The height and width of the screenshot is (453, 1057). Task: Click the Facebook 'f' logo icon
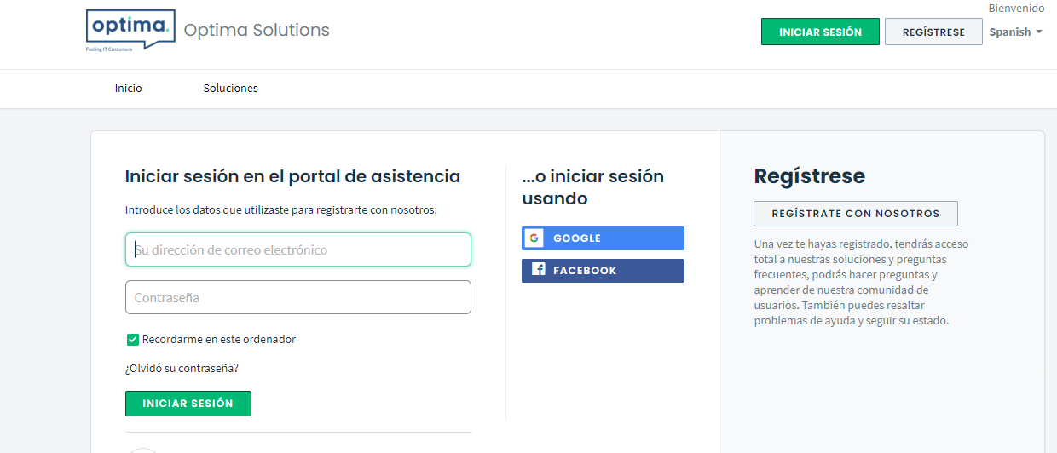tap(538, 270)
